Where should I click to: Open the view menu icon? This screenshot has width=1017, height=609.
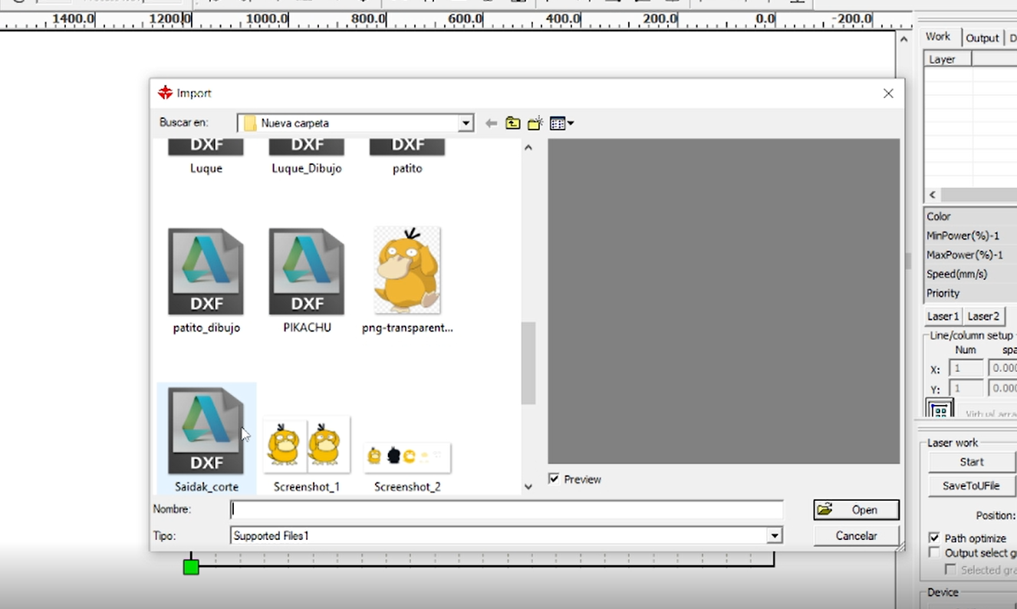(561, 123)
